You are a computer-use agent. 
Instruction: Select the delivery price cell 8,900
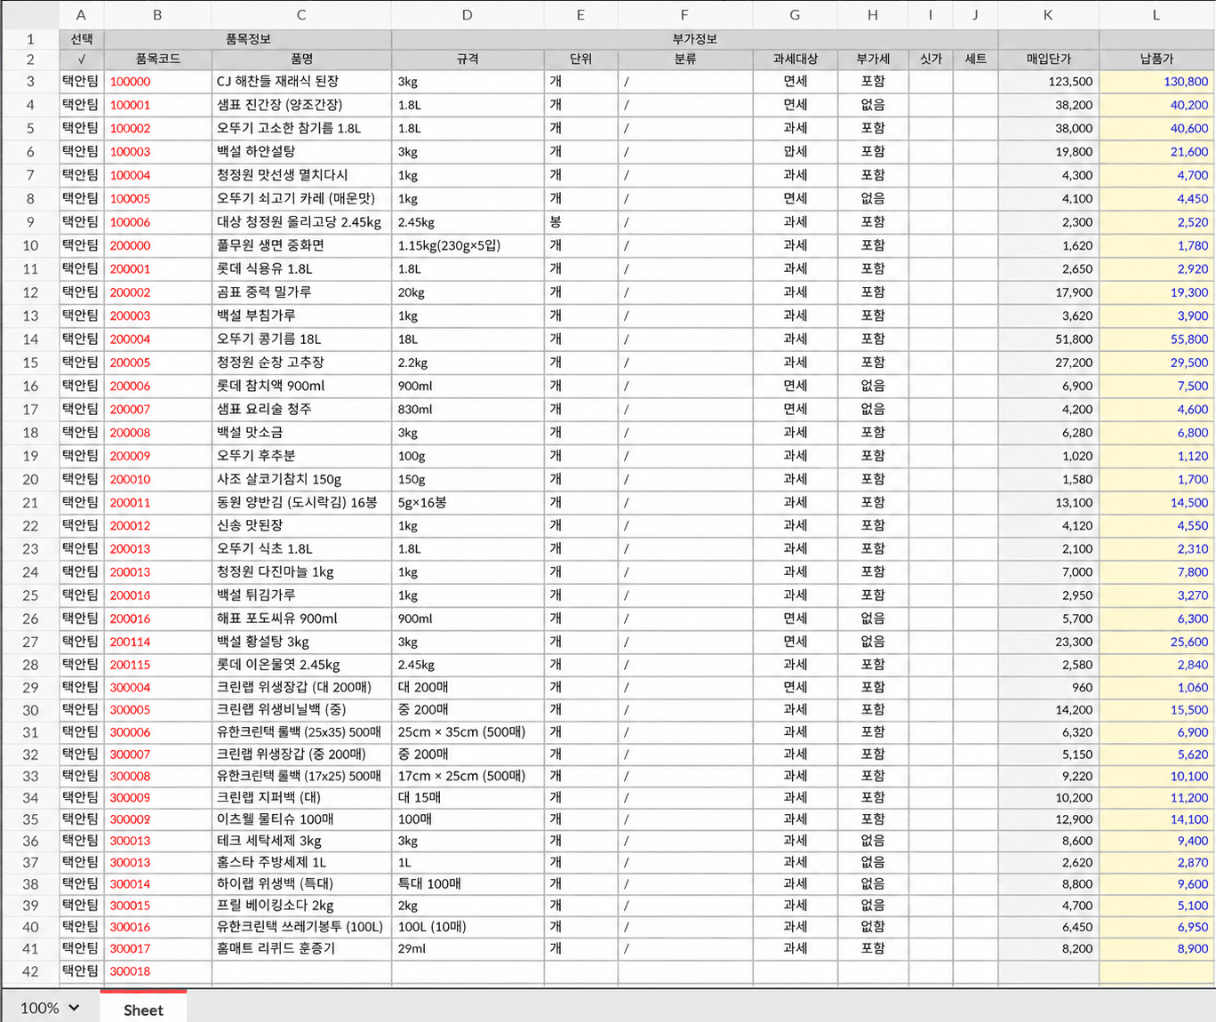click(x=1156, y=948)
